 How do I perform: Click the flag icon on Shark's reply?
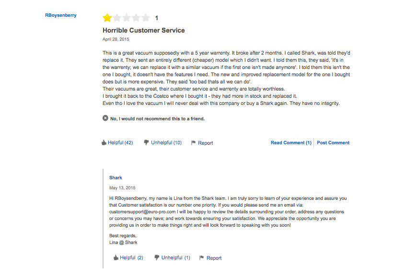pyautogui.click(x=202, y=258)
